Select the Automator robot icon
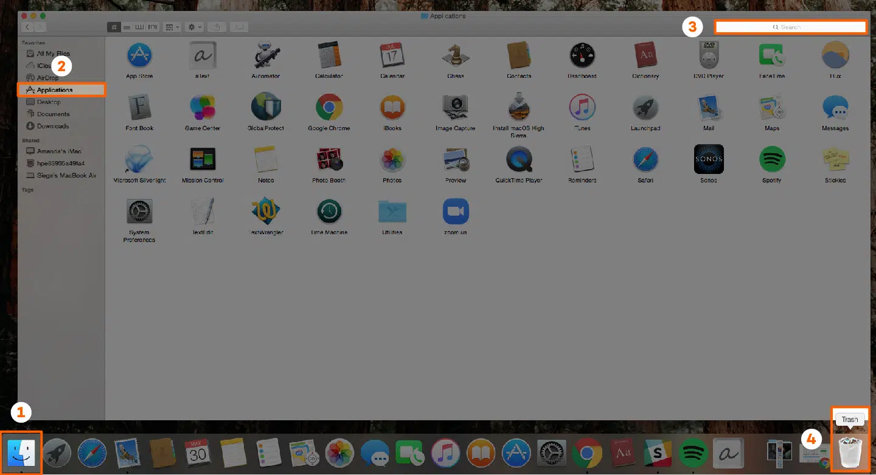This screenshot has width=876, height=475. (x=266, y=55)
